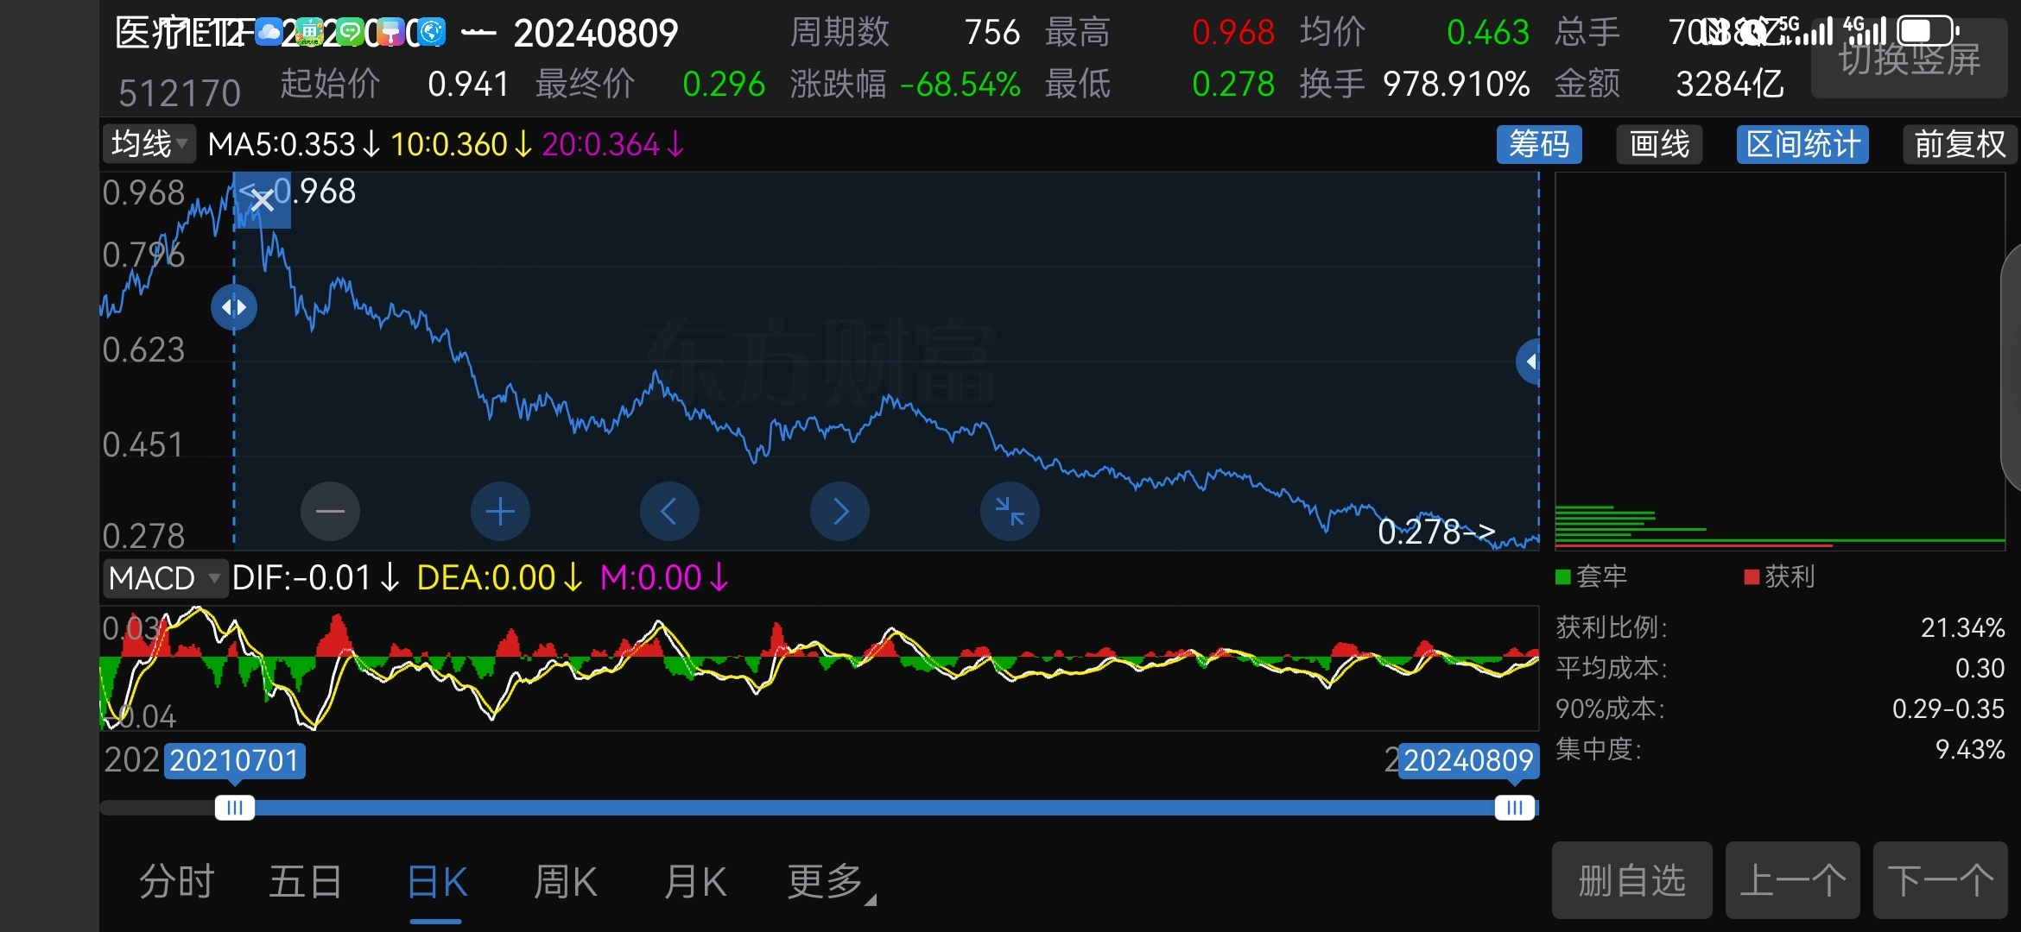
Task: Toggle the 画线 draw-line tool
Action: [1659, 144]
